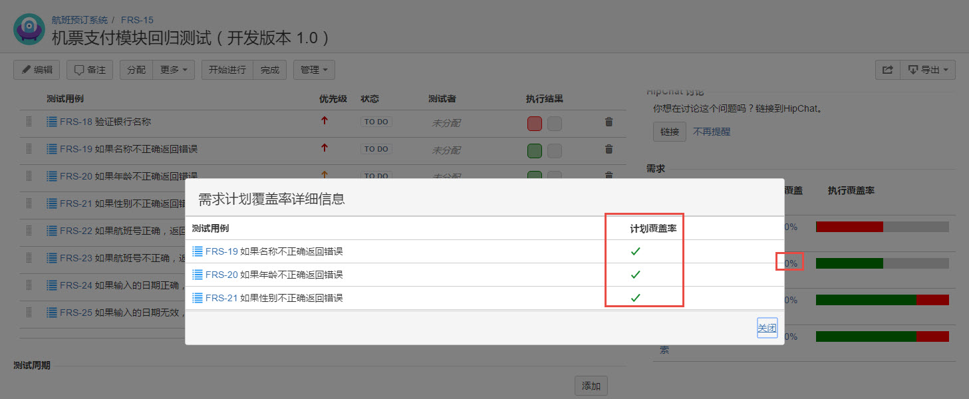Click list icon beside FRS-25
The height and width of the screenshot is (399, 969).
click(52, 313)
